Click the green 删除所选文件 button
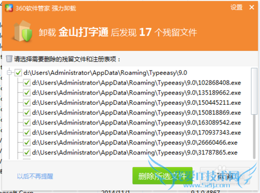Viewport: 260px width, 193px height. (x=162, y=175)
